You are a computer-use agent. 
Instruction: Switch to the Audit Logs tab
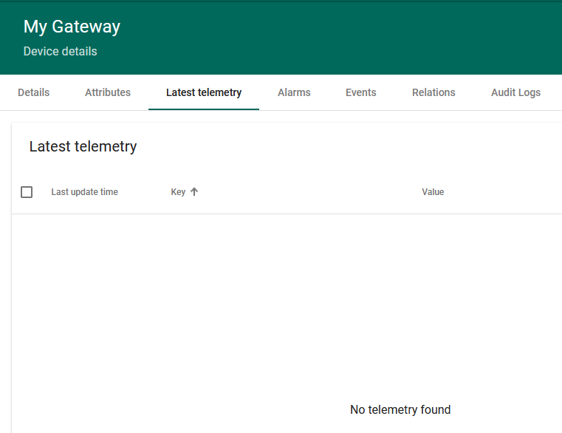tap(515, 92)
